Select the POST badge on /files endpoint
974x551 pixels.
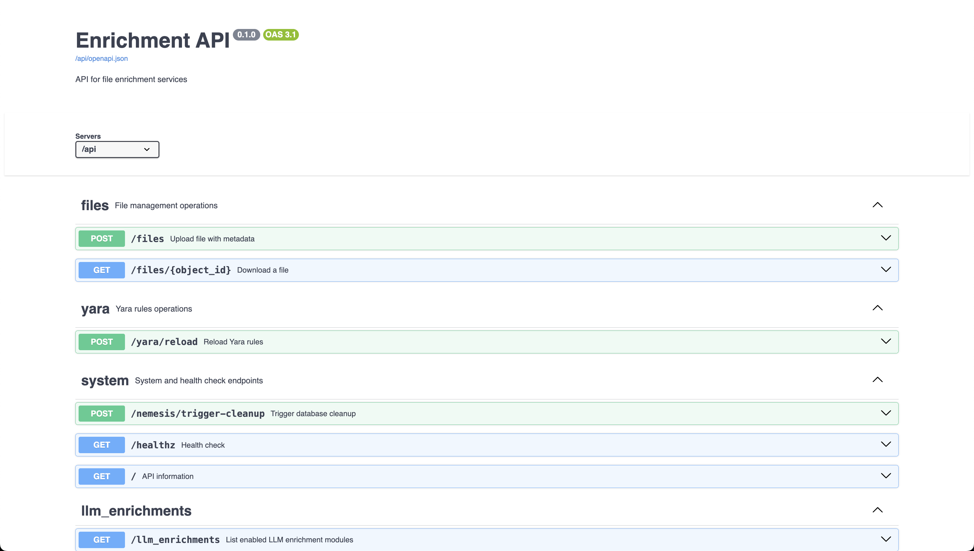101,238
